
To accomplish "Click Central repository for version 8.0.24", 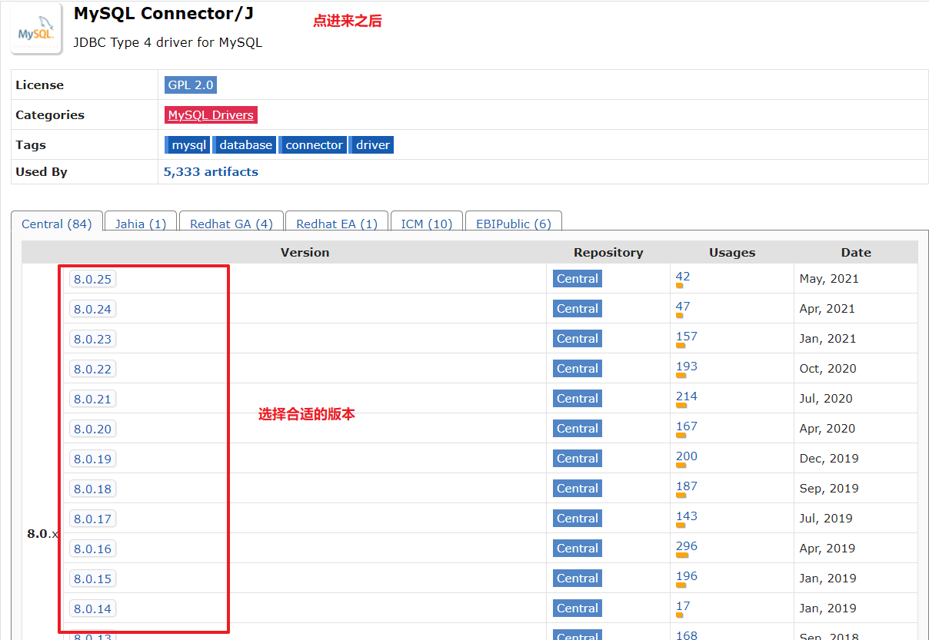I will click(x=578, y=308).
